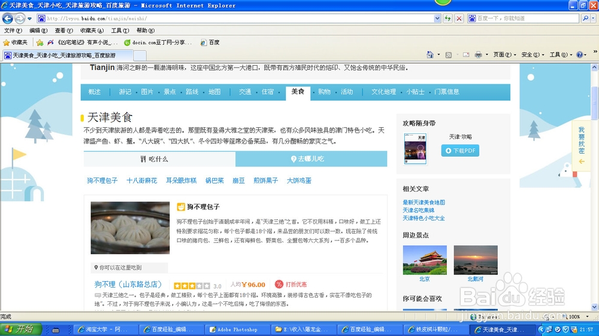Screen dimensions: 599x336
Task: Go to 游记 section in blue nav
Action: tap(125, 92)
